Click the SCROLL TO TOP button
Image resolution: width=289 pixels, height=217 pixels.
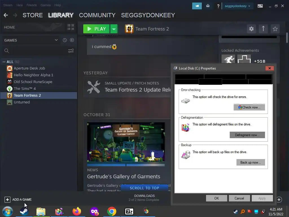[144, 188]
